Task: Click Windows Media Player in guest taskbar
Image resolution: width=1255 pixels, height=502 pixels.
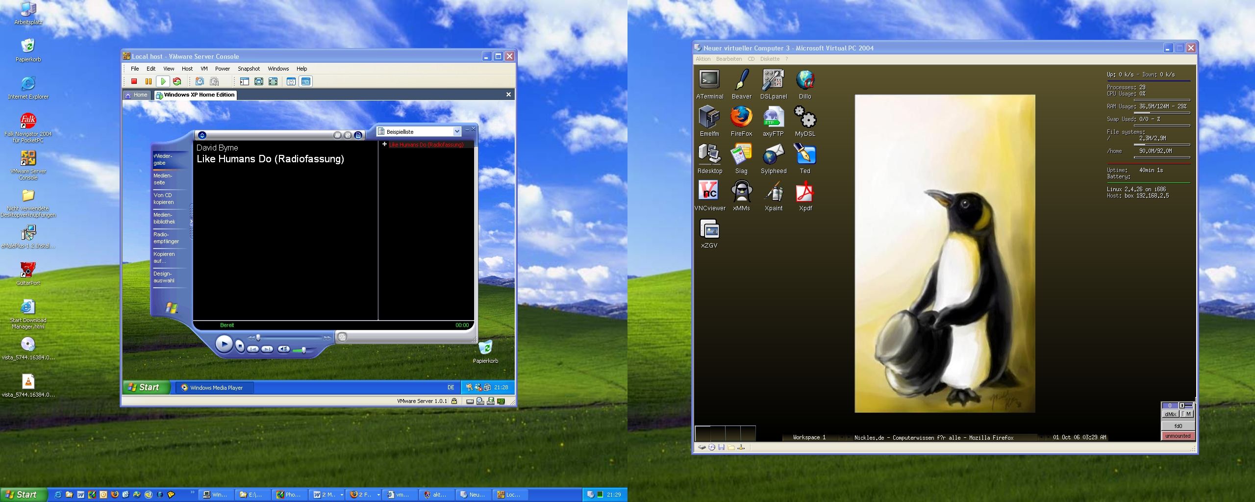Action: (x=215, y=388)
